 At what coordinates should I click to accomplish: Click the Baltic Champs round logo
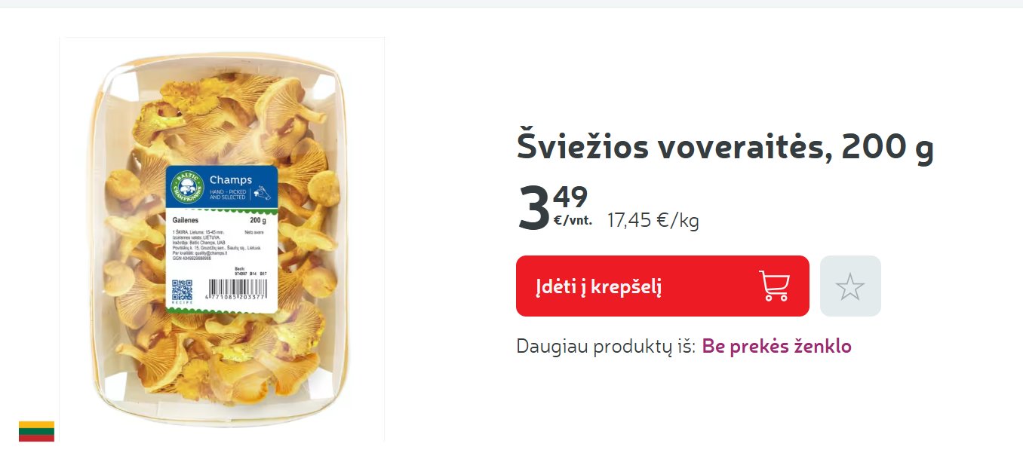pyautogui.click(x=186, y=187)
